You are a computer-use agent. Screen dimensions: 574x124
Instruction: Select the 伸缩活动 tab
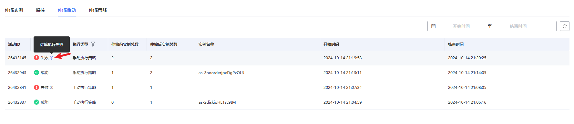67,10
